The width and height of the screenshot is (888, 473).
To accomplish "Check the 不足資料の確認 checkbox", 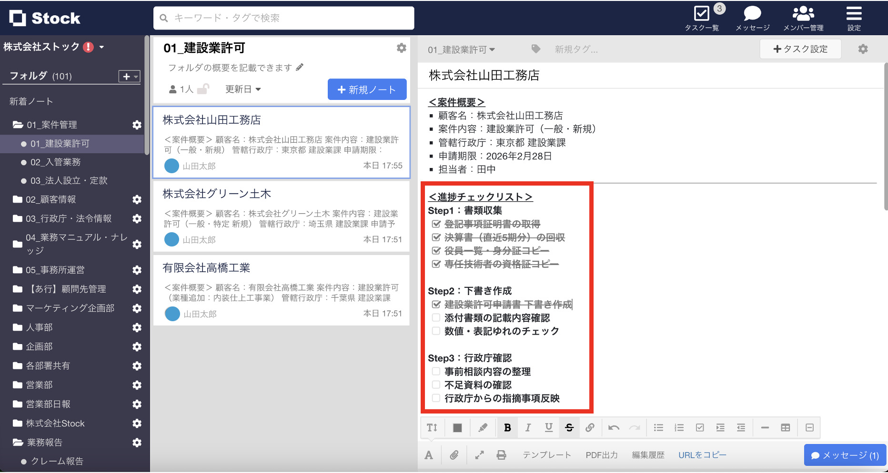I will point(436,385).
